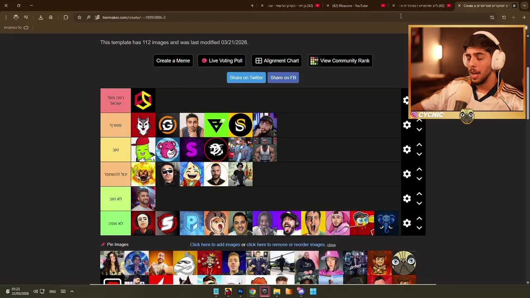Click the pink רמה מעל ישראל tier label
Viewport: 530px width, 298px height.
tap(116, 100)
